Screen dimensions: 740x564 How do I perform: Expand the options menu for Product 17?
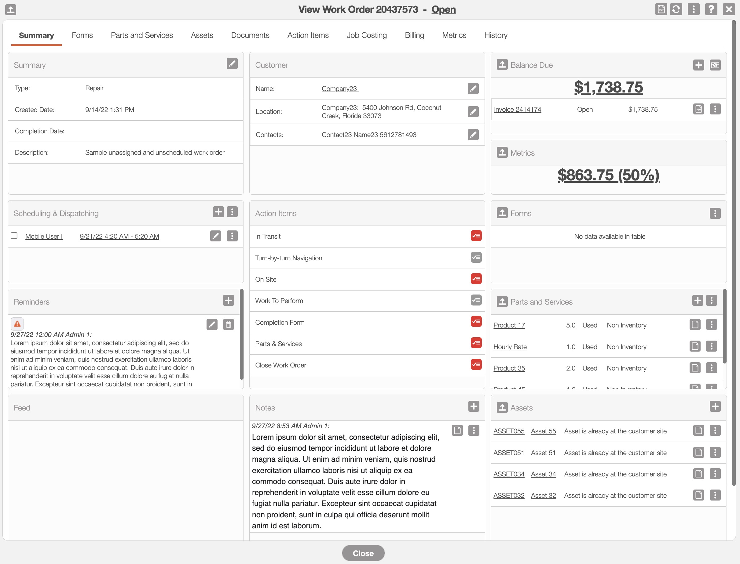[x=711, y=325]
